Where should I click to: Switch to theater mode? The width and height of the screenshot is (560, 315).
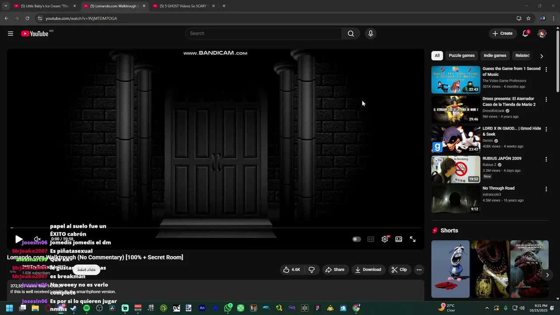(399, 239)
